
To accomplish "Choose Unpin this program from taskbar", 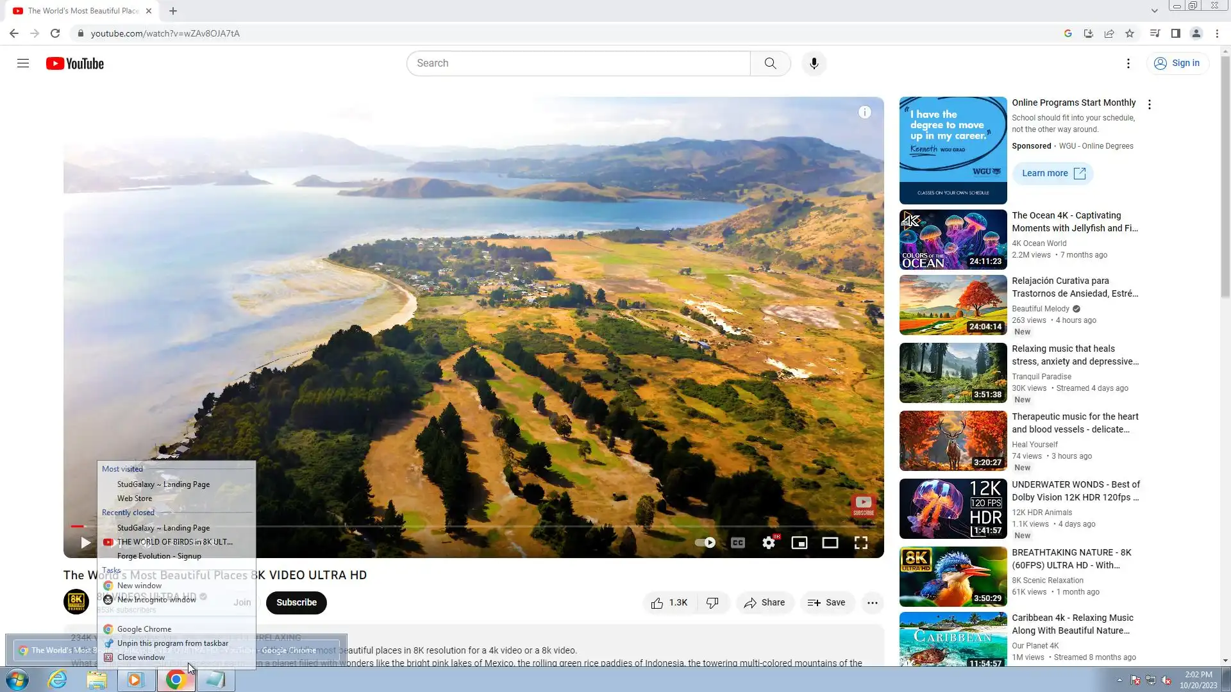I will [x=172, y=643].
